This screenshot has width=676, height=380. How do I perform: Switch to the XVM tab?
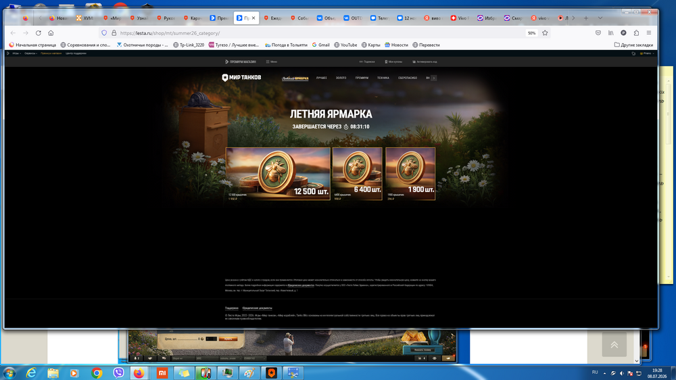point(84,18)
